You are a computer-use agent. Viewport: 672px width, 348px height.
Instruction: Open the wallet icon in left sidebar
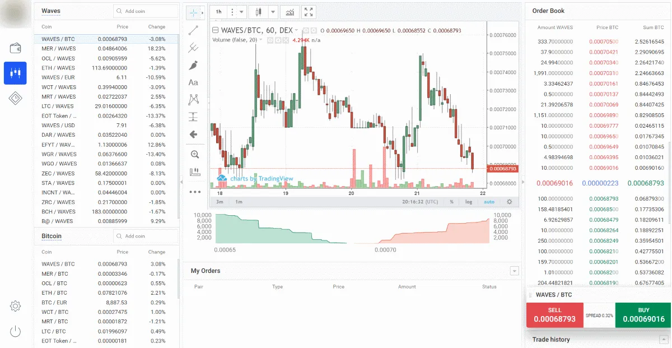pyautogui.click(x=15, y=48)
